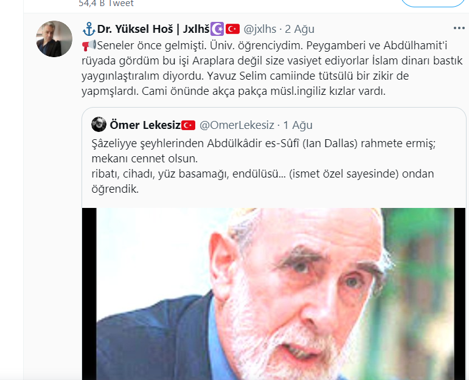Click the red megaphone emoji
Viewport: 469px width, 380px height.
(89, 46)
